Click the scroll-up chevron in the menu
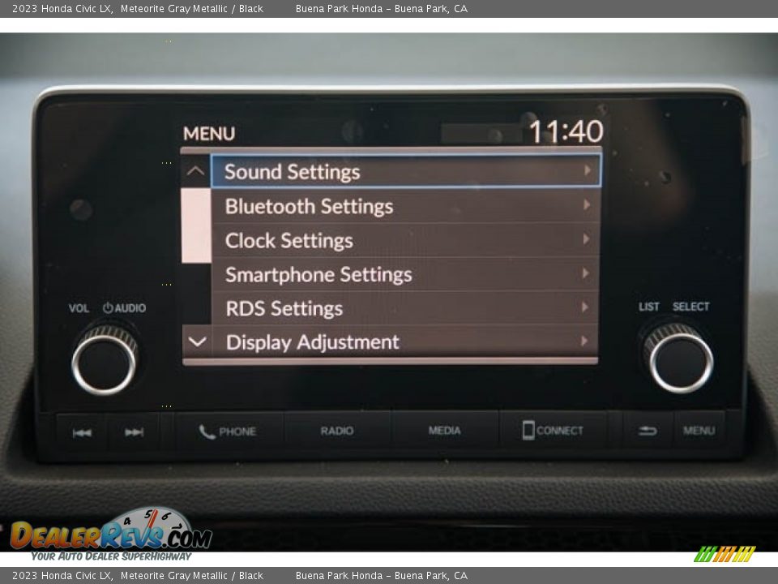Viewport: 778px width, 584px height. (196, 172)
